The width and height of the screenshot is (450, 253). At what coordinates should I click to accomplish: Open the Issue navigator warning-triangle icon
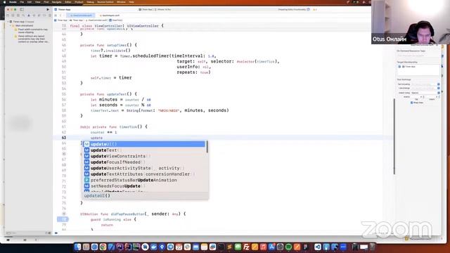(28, 15)
